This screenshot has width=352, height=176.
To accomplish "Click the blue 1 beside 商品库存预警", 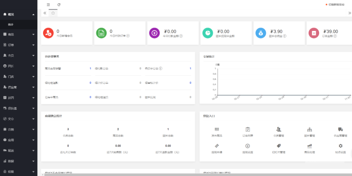I will 90,68.
